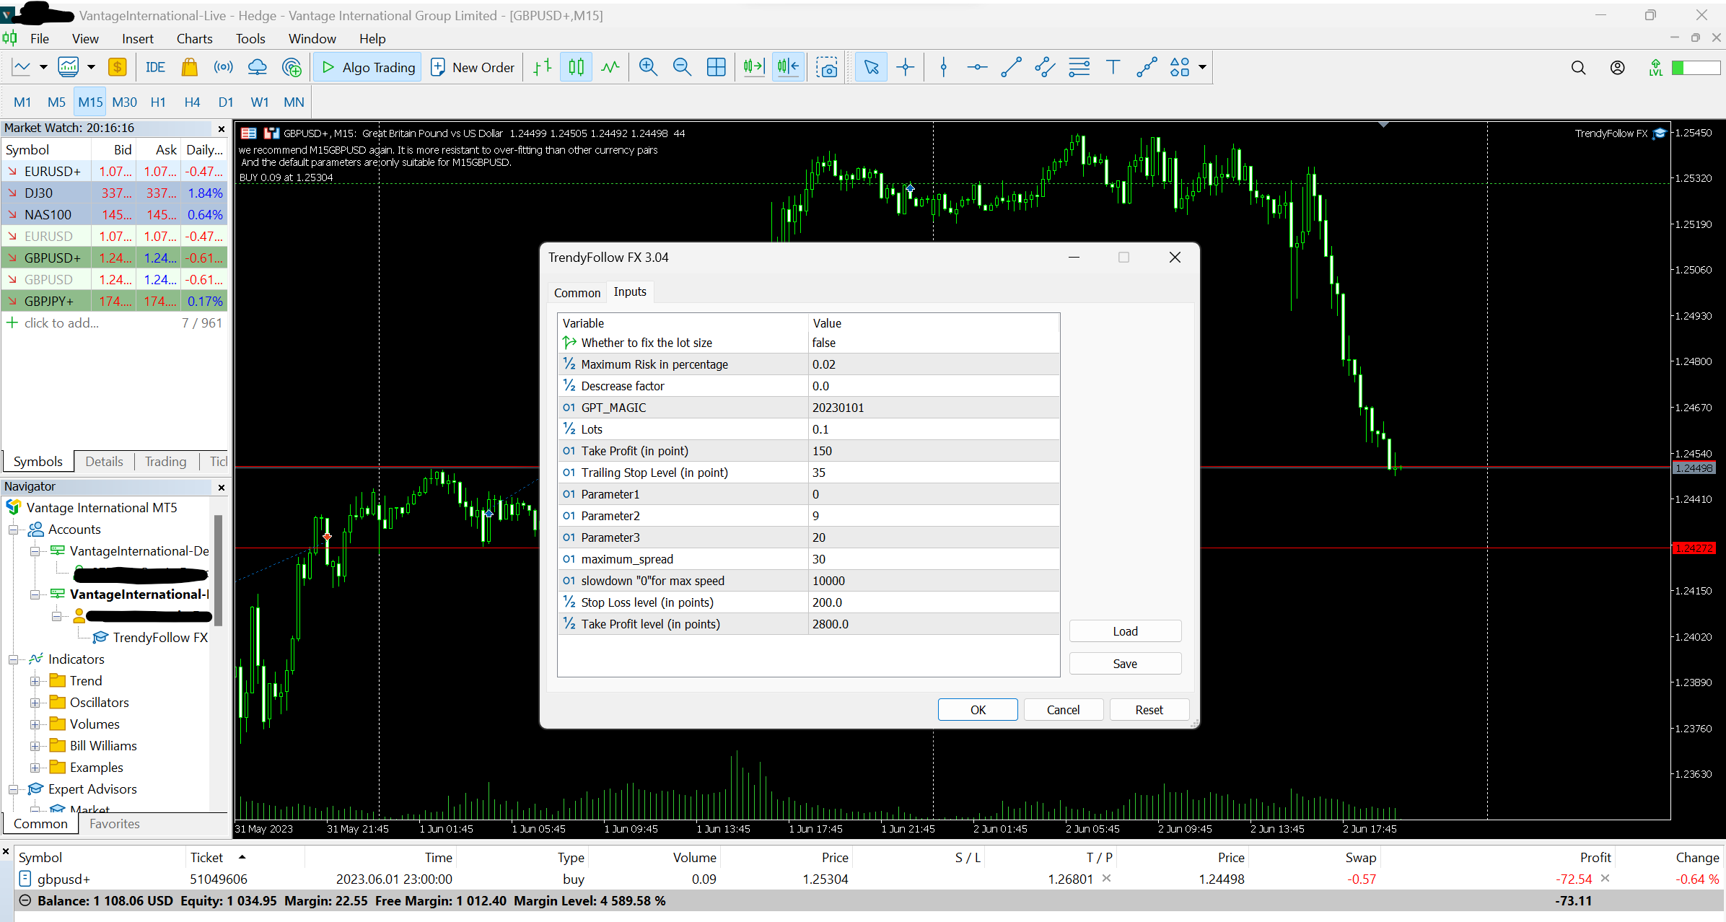Collapse the Indicators tree node
Screen dimensions: 1726x922
(13, 659)
